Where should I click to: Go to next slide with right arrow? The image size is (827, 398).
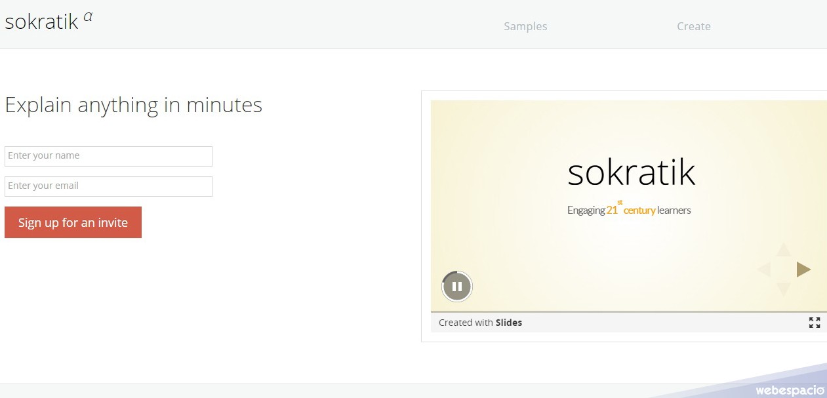[x=803, y=269]
